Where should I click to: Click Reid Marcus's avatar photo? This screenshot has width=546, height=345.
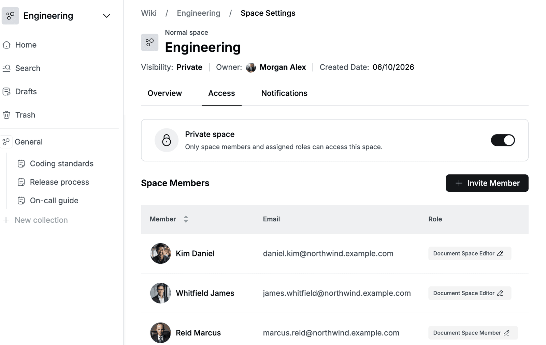160,333
